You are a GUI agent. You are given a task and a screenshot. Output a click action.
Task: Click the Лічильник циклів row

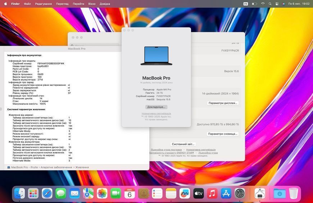pyautogui.click(x=27, y=98)
